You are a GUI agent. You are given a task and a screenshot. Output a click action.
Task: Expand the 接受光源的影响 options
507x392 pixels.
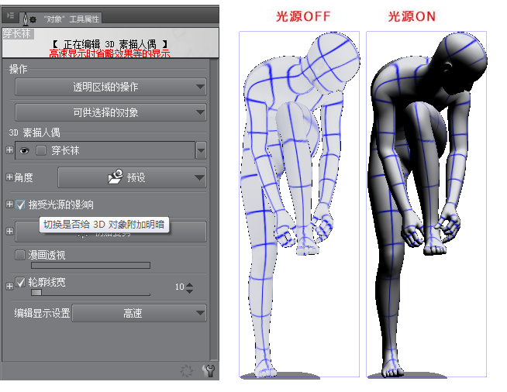[x=9, y=205]
